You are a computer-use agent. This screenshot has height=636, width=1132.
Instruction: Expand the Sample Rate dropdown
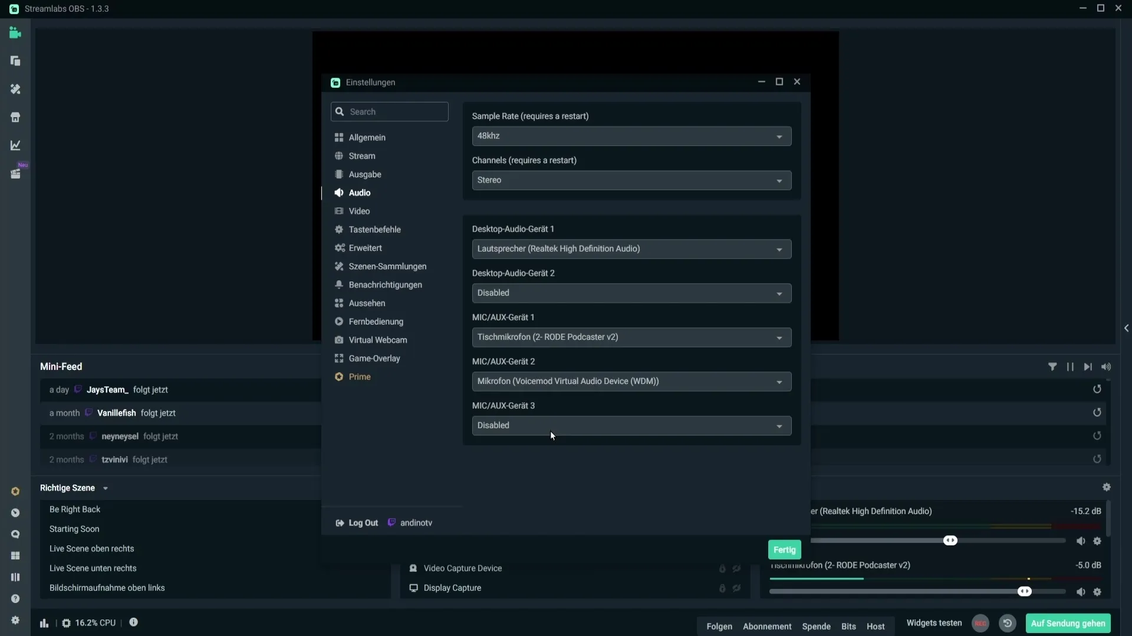(631, 135)
